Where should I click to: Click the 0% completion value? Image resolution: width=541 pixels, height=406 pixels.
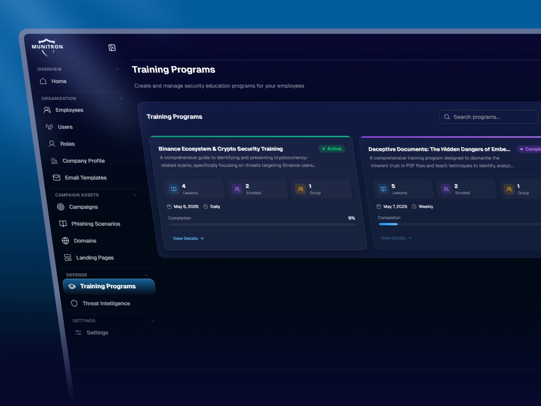click(352, 218)
